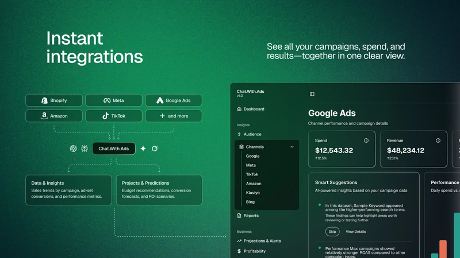This screenshot has width=460, height=258.
Task: Click the Revenue $48,234.12 card
Action: pos(413,149)
